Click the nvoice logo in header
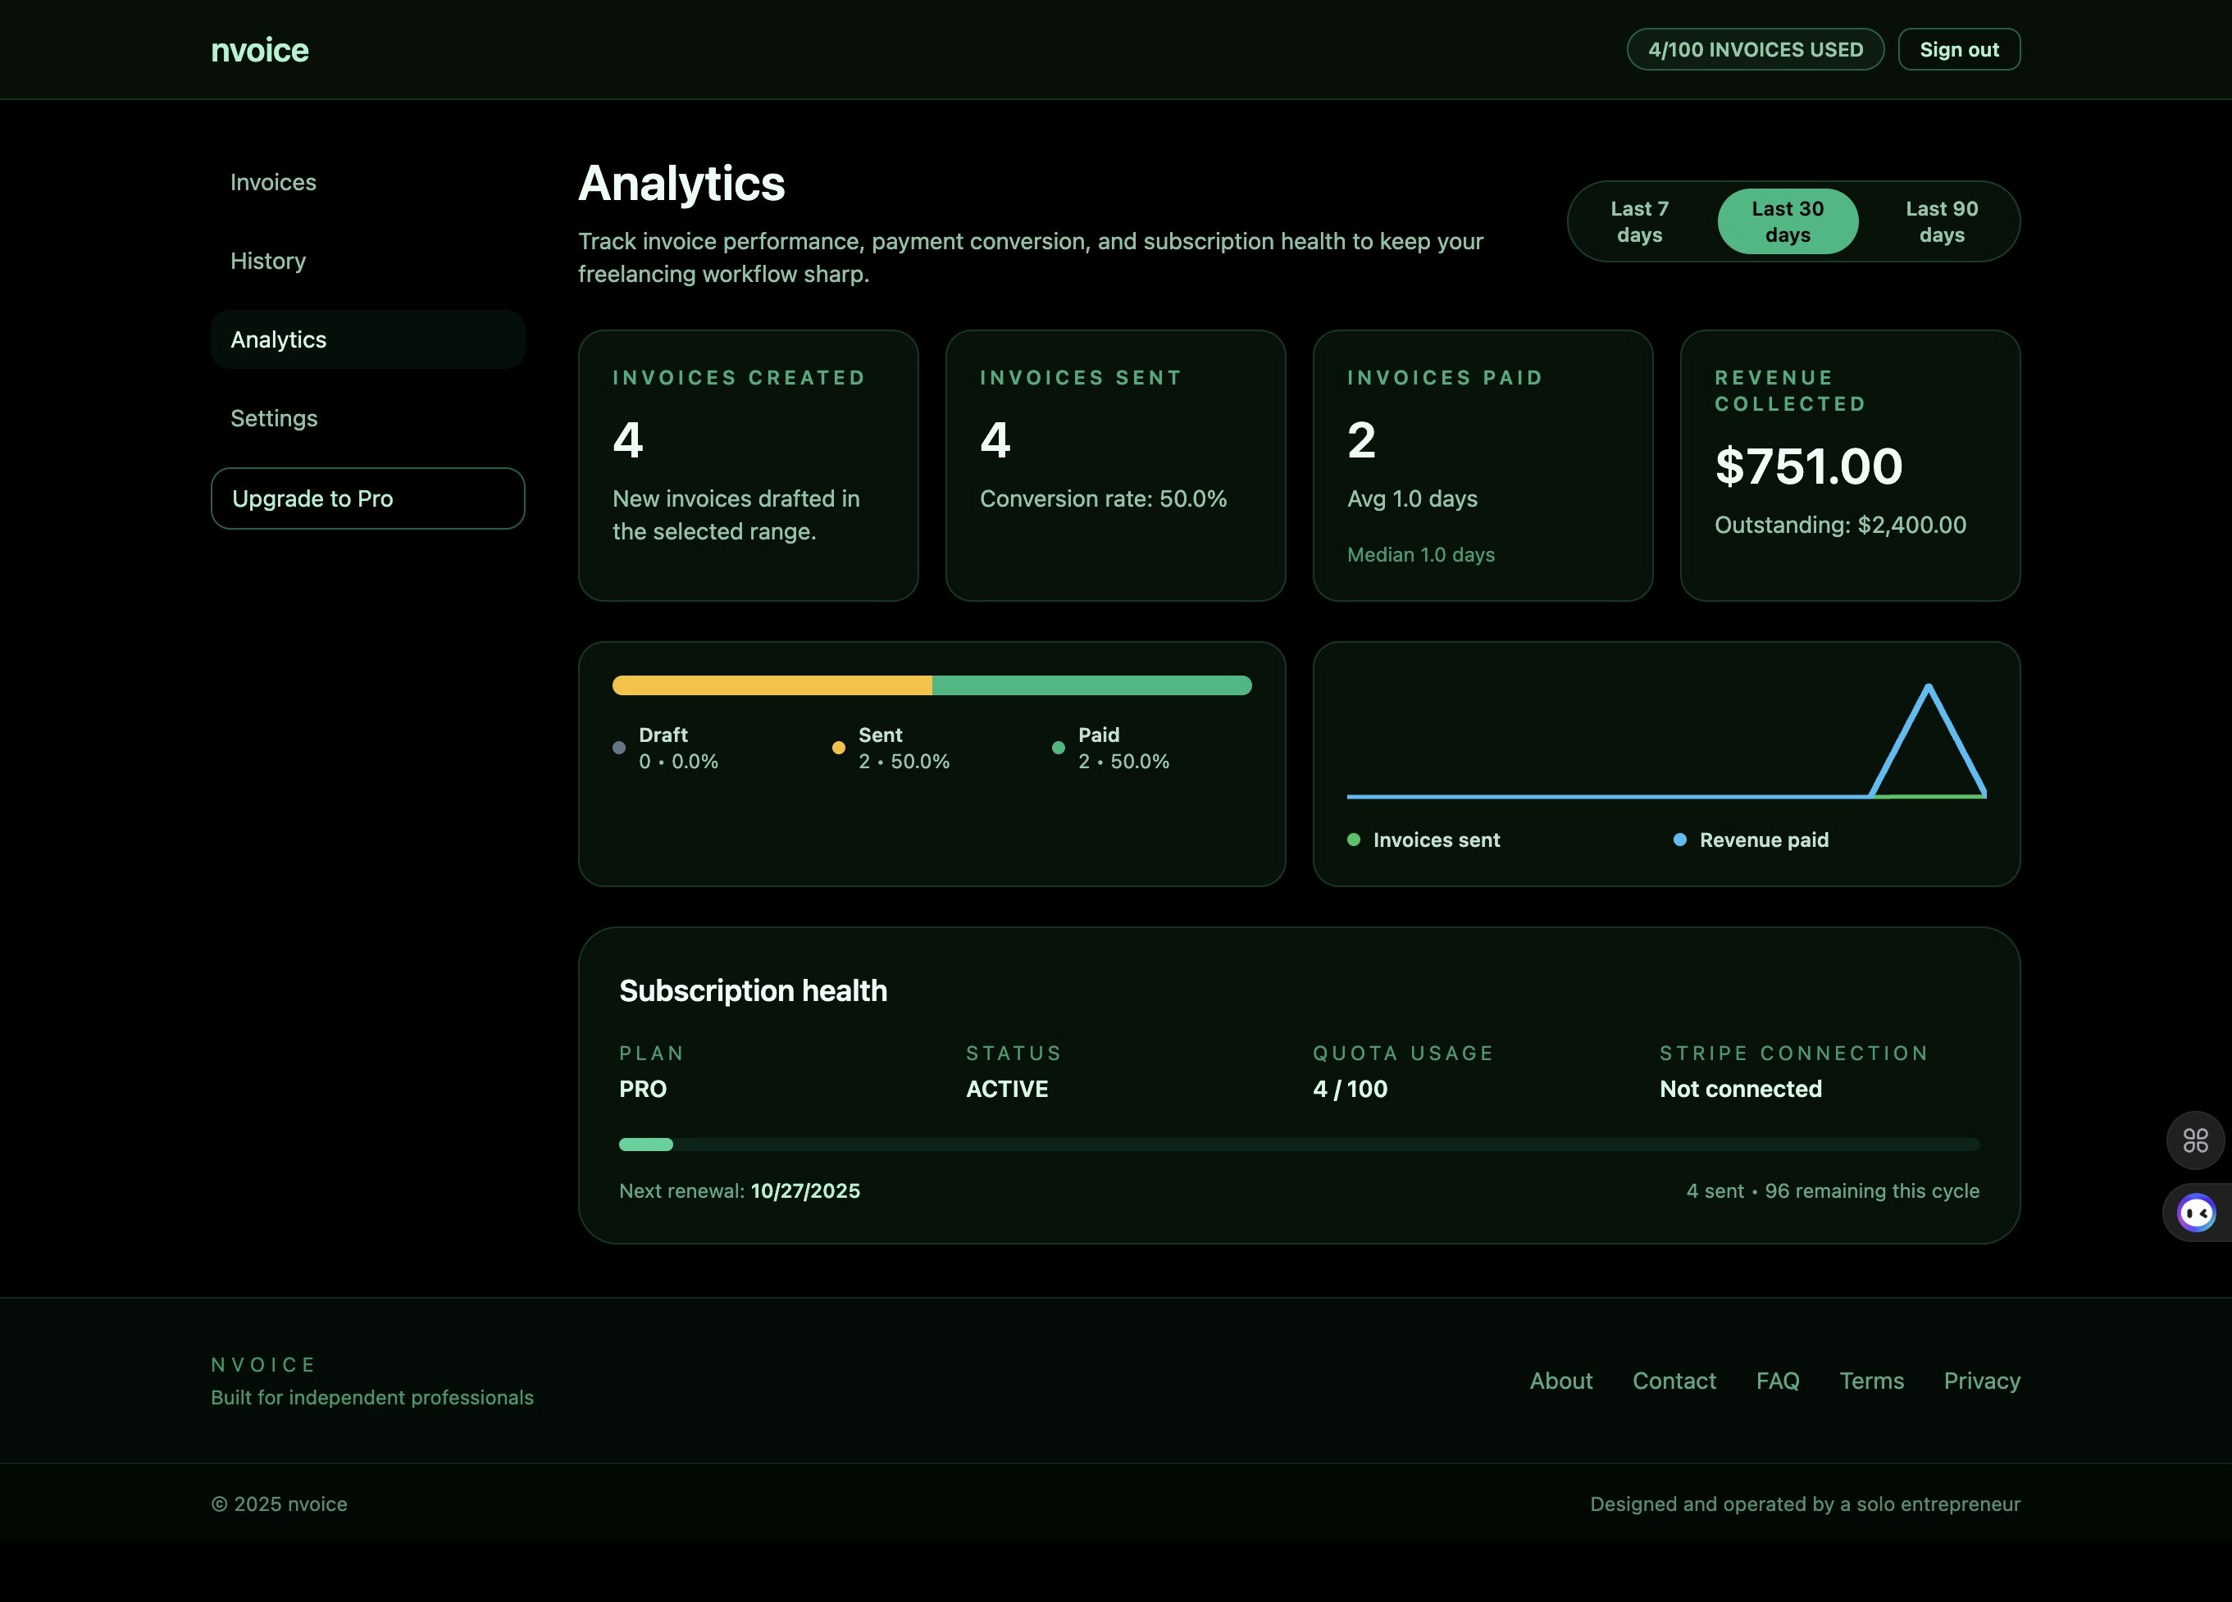 pos(260,50)
